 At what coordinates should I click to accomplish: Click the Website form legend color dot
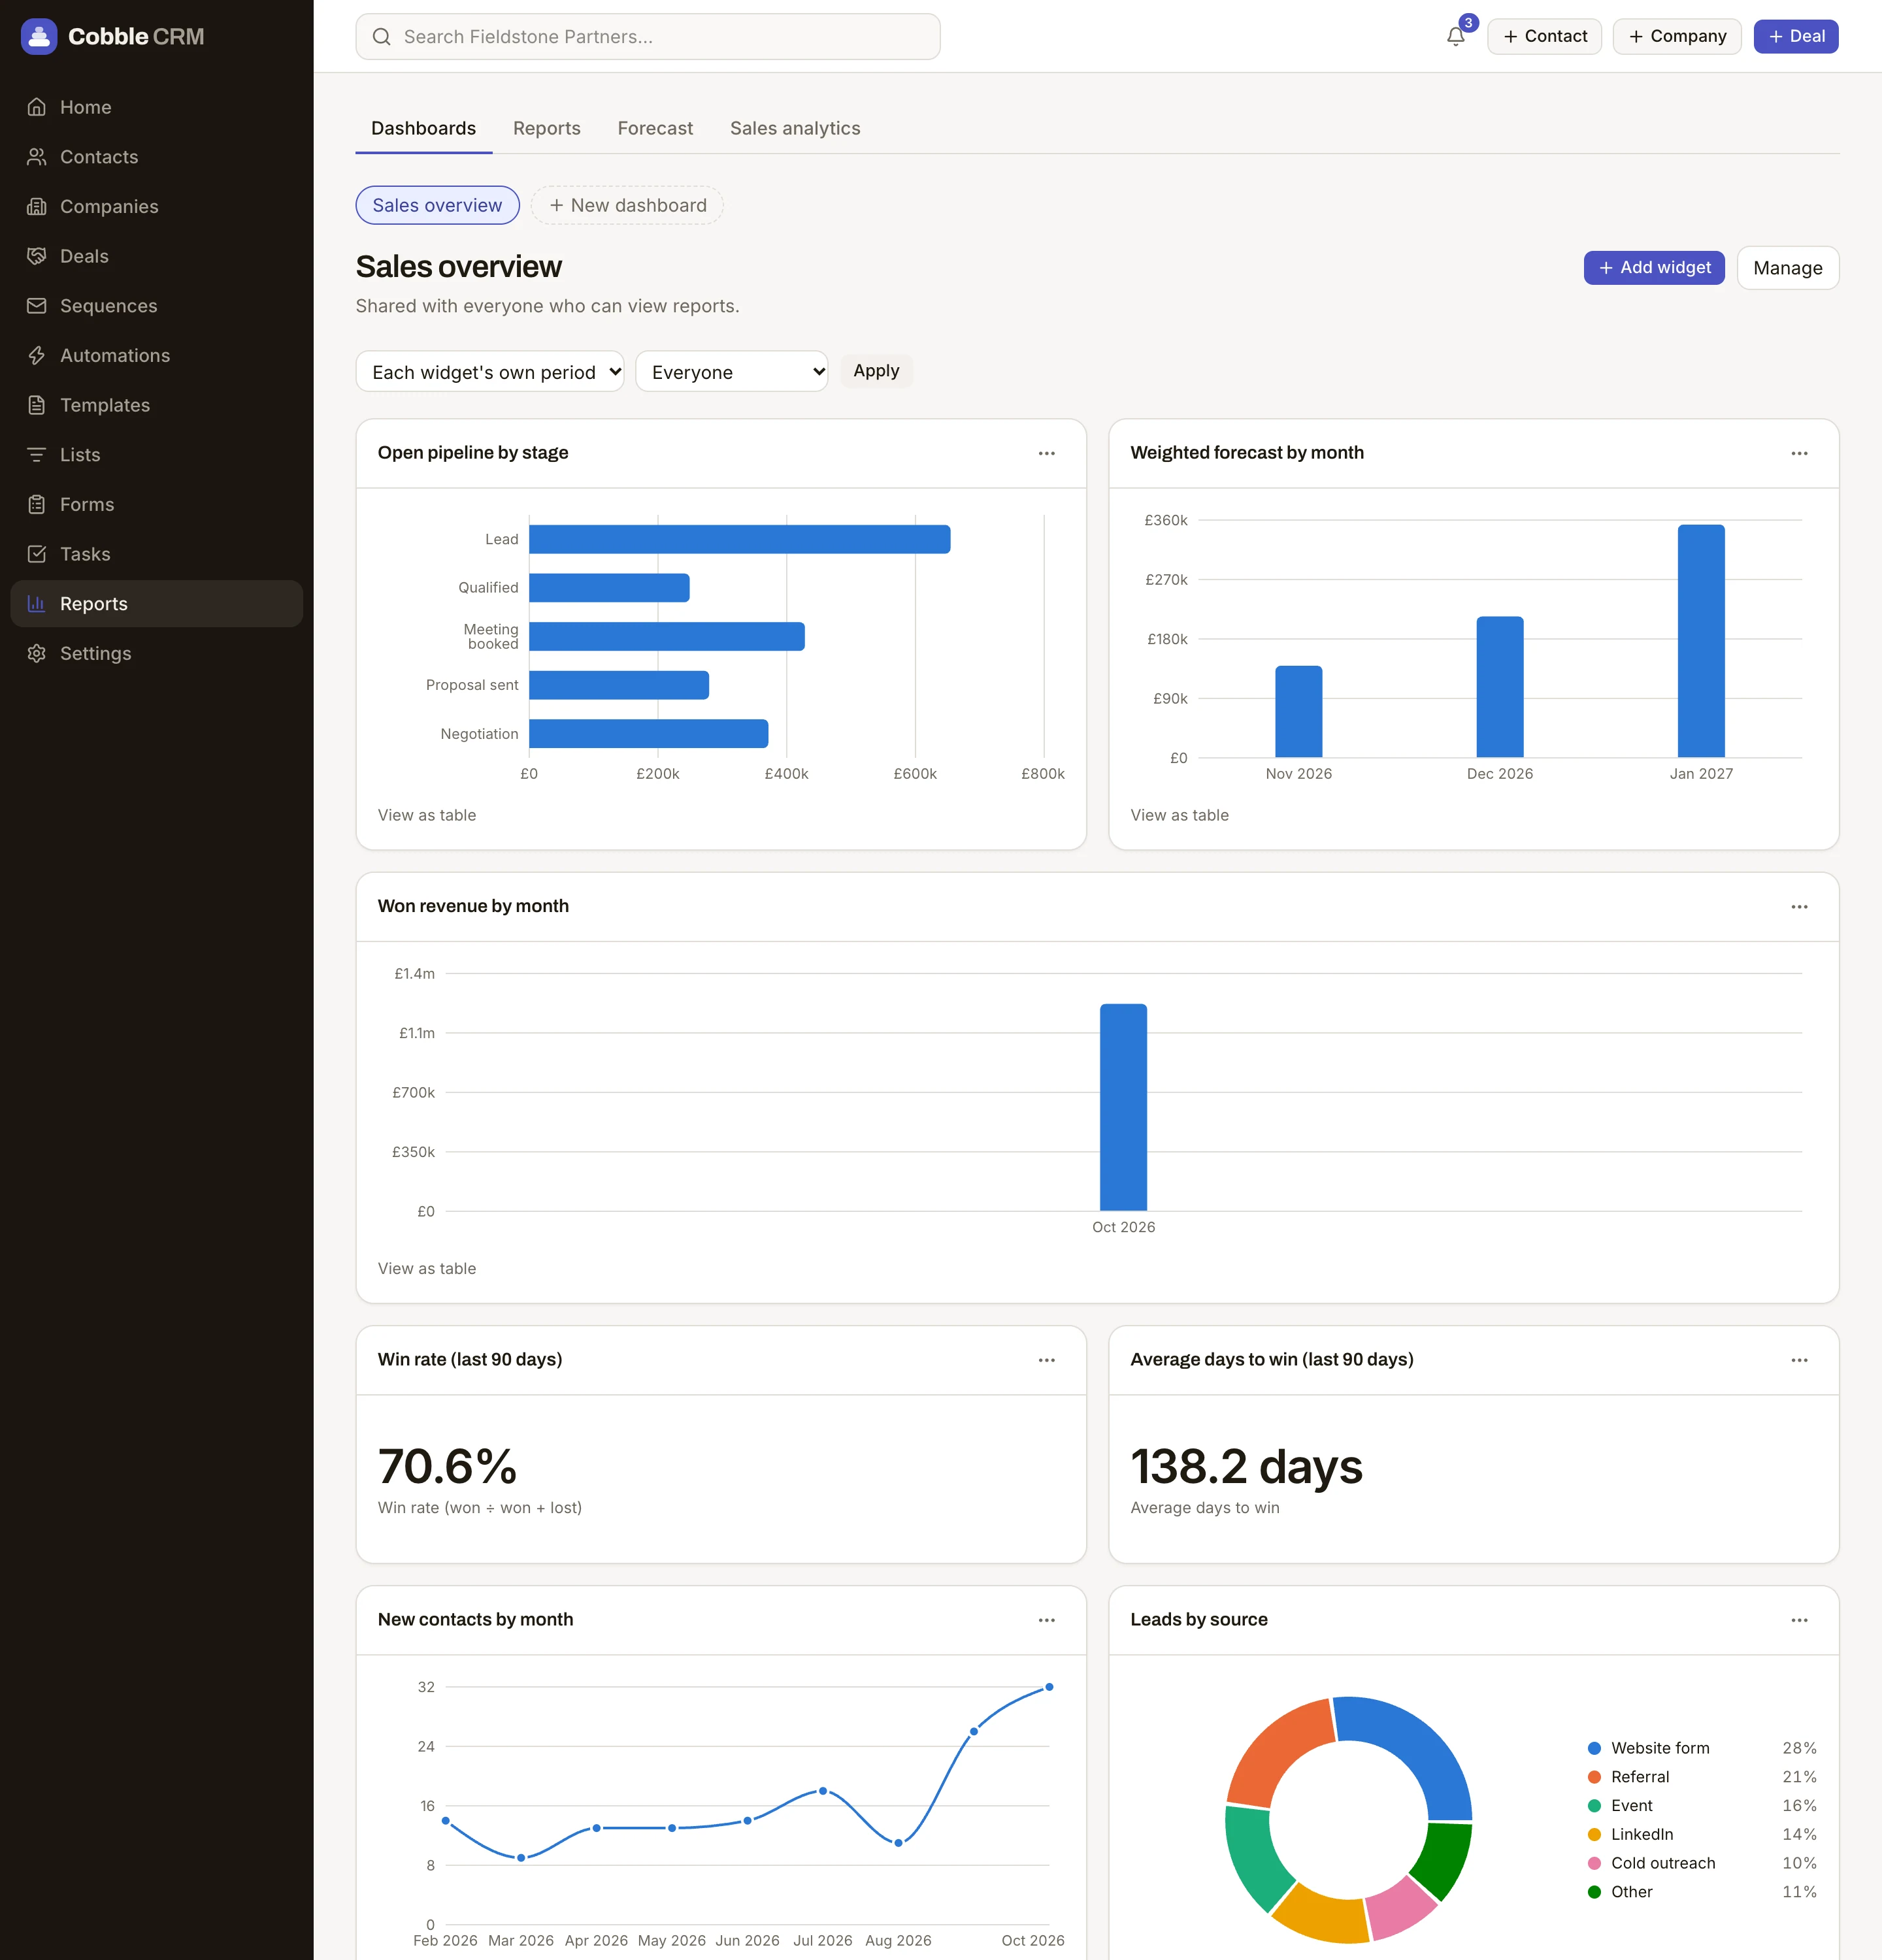point(1594,1748)
